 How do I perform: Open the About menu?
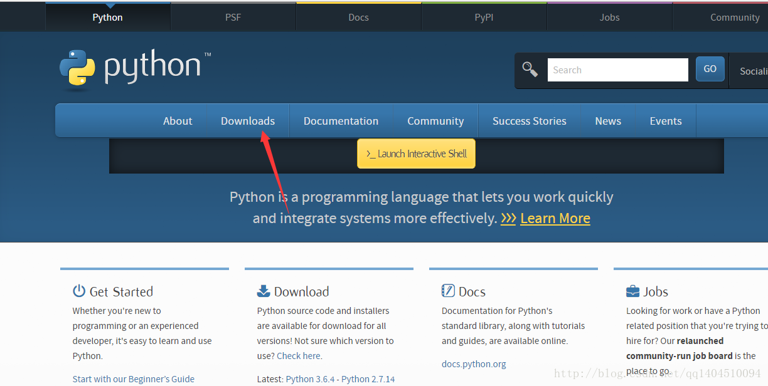coord(178,121)
